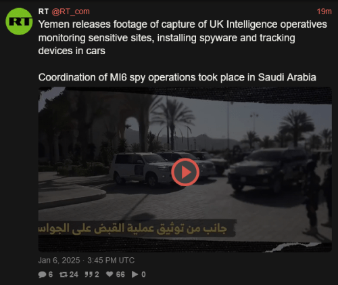This screenshot has height=285, width=338.
Task: Click the white SUV in the video thumbnail
Action: (141, 168)
